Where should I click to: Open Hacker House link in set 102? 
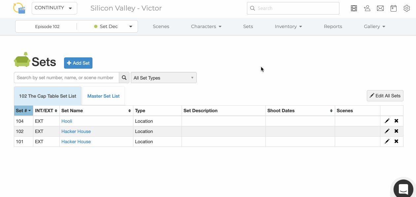pyautogui.click(x=76, y=131)
